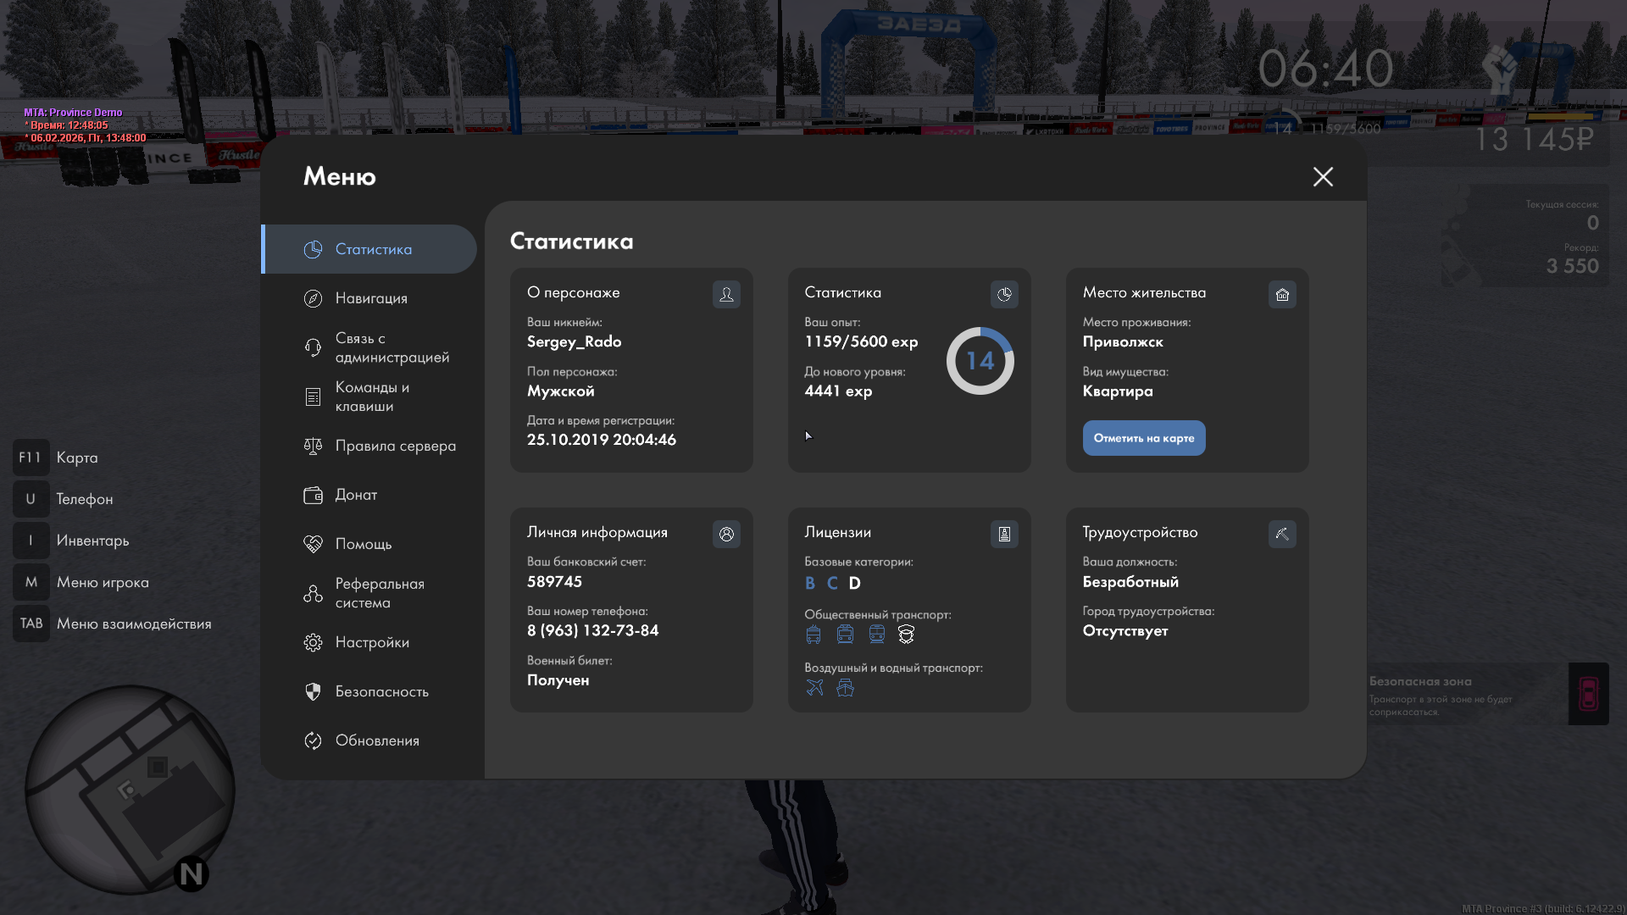Click the first bus license icon
Image resolution: width=1627 pixels, height=915 pixels.
pyautogui.click(x=813, y=635)
